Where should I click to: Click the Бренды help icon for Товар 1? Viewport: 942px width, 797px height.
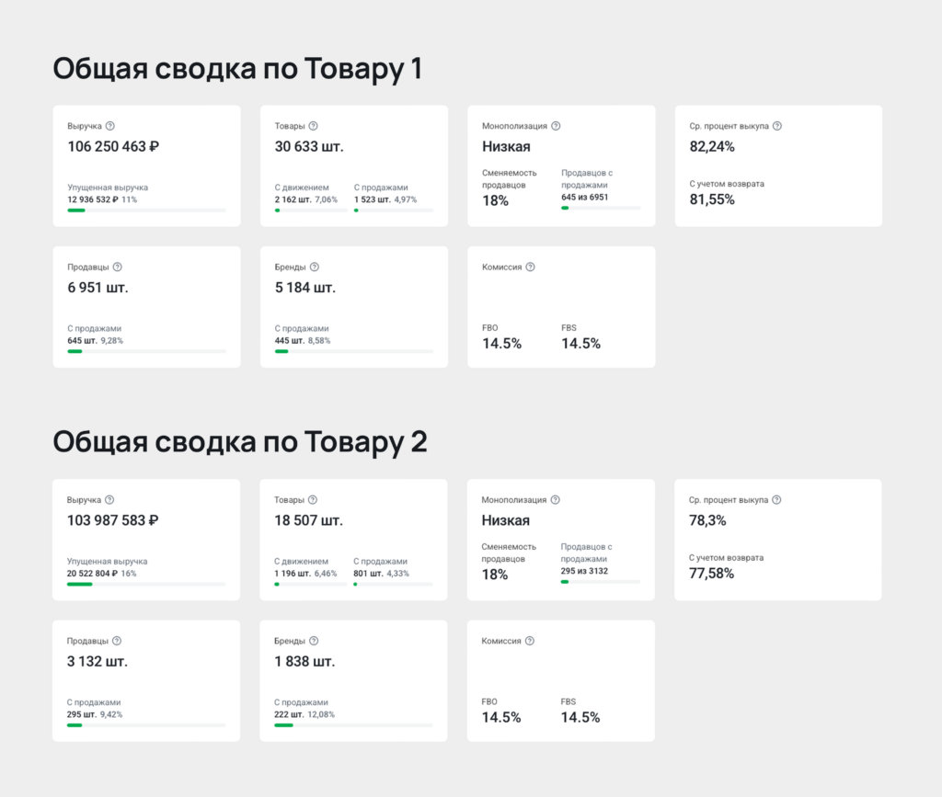click(316, 267)
